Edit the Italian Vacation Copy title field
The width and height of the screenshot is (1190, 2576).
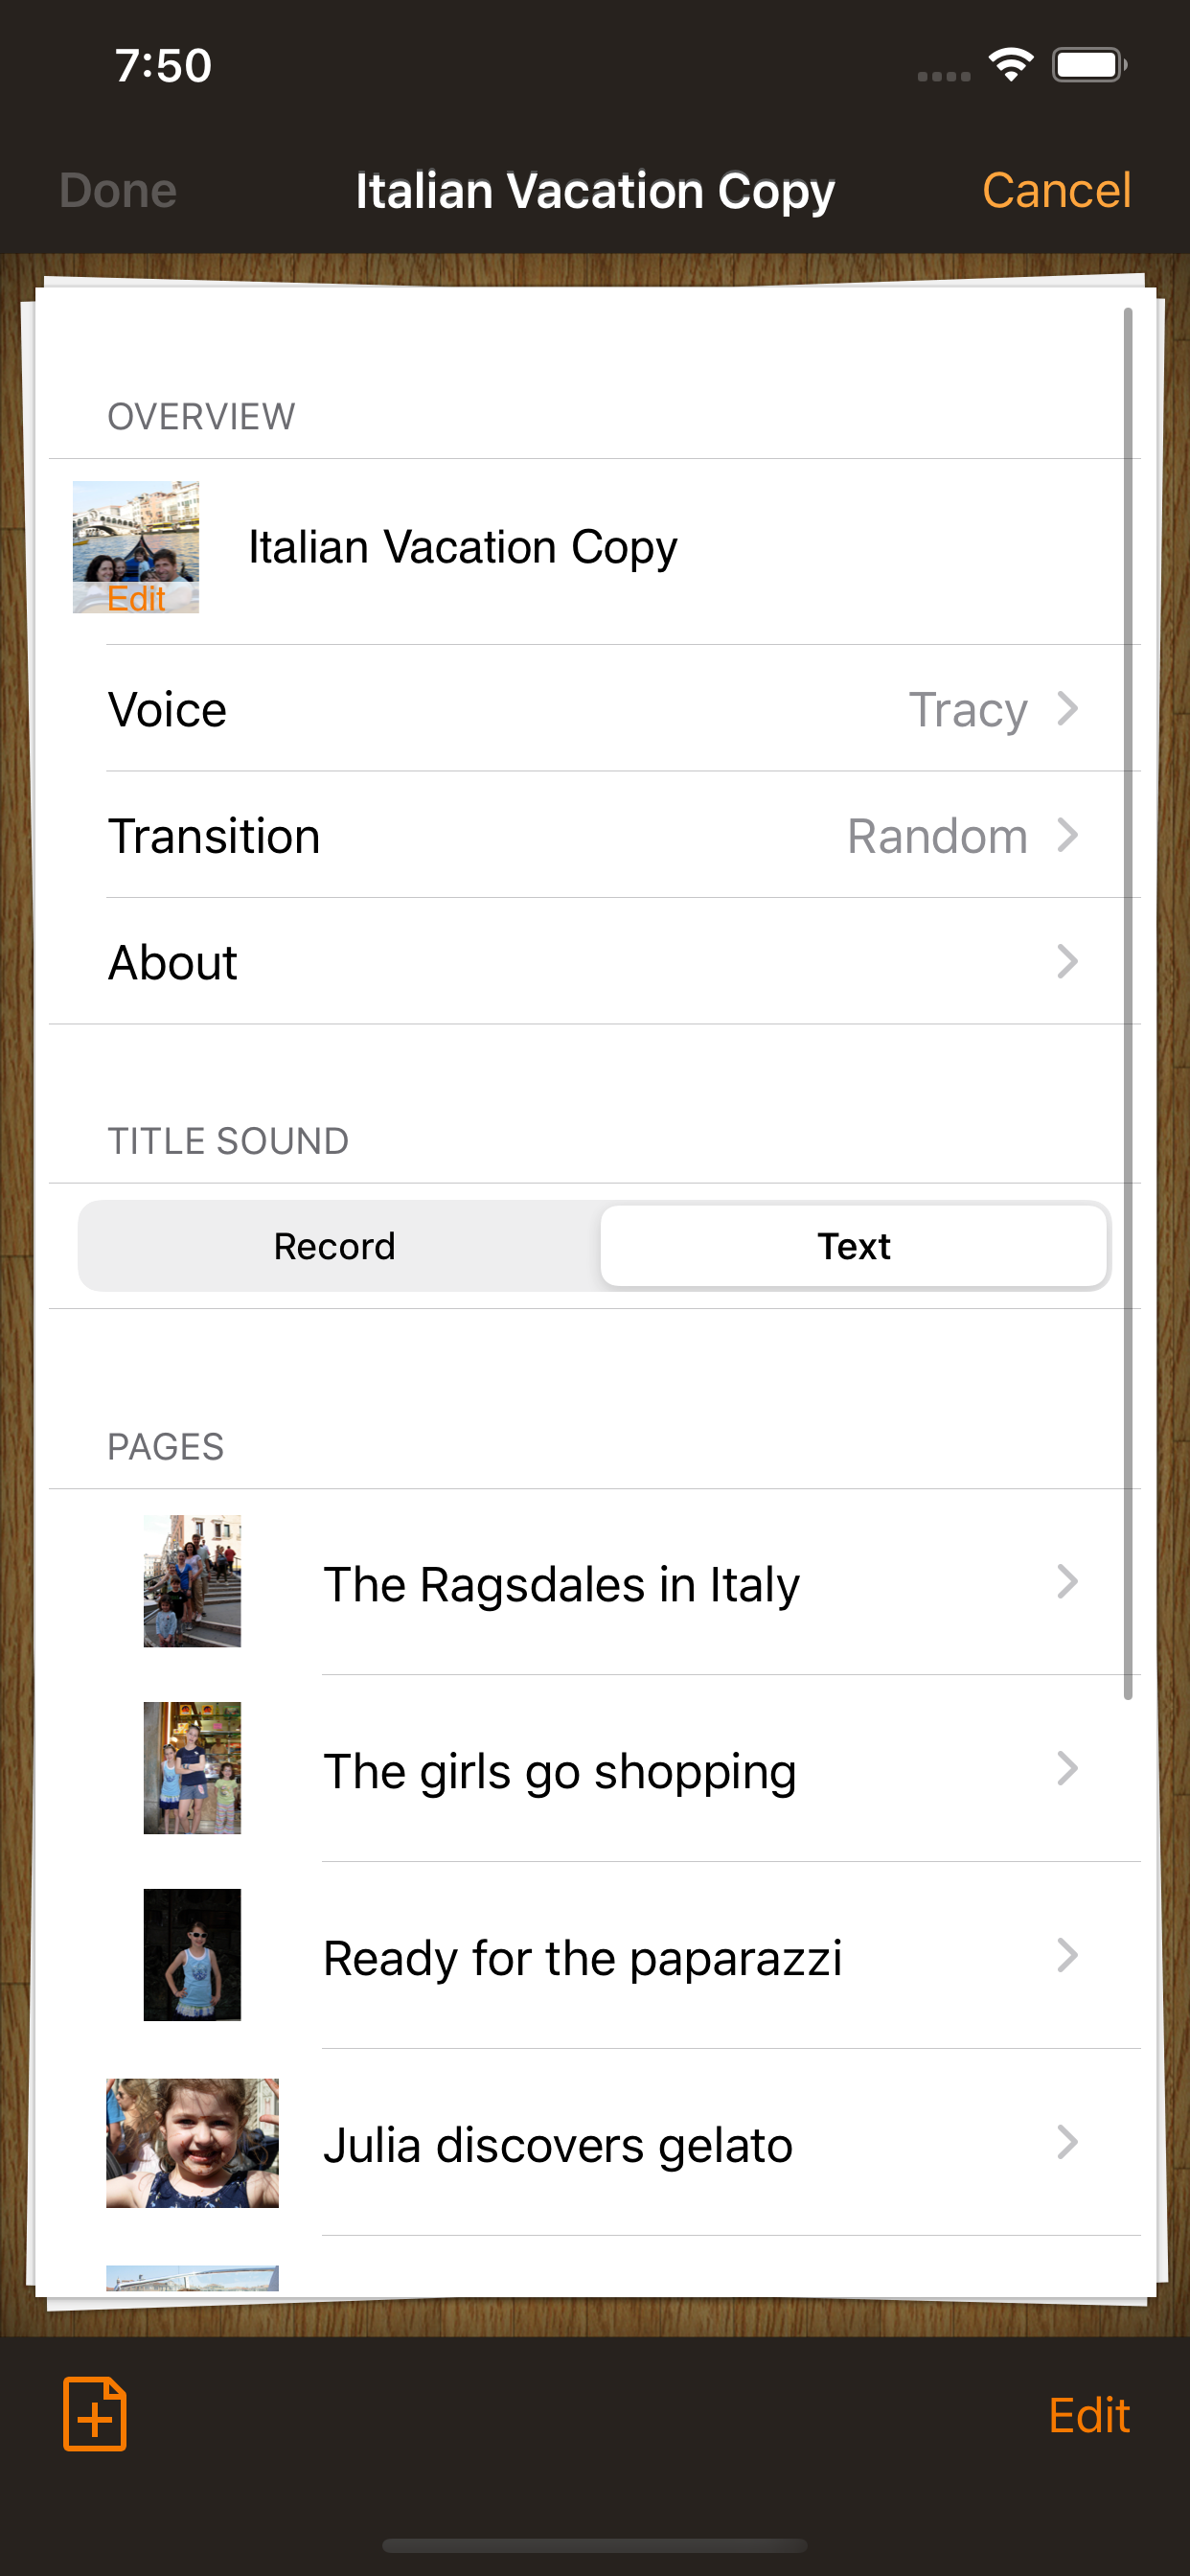pos(463,547)
